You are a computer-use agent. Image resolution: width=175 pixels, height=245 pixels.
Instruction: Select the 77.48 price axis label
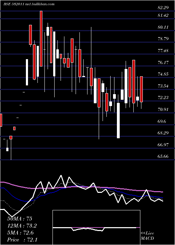coord(163,51)
